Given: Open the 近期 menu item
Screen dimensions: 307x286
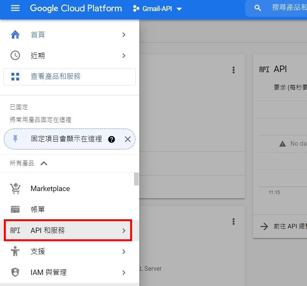Looking at the screenshot, I should tap(69, 56).
